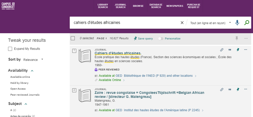The image size is (253, 117).
Task: Click the Save query link
Action: click(x=143, y=38)
